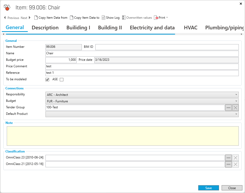Screen dimensions: 245x193
Task: Open the Budget dropdown list
Action: point(236,101)
